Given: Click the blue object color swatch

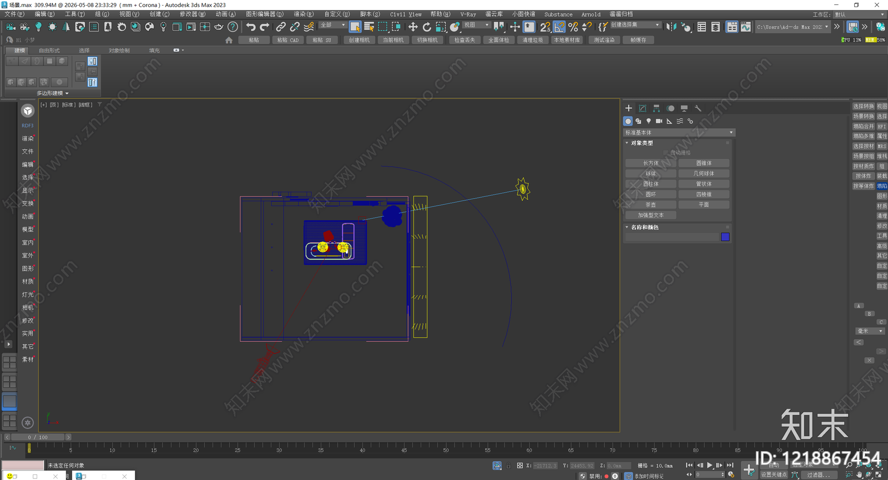Looking at the screenshot, I should pos(725,237).
